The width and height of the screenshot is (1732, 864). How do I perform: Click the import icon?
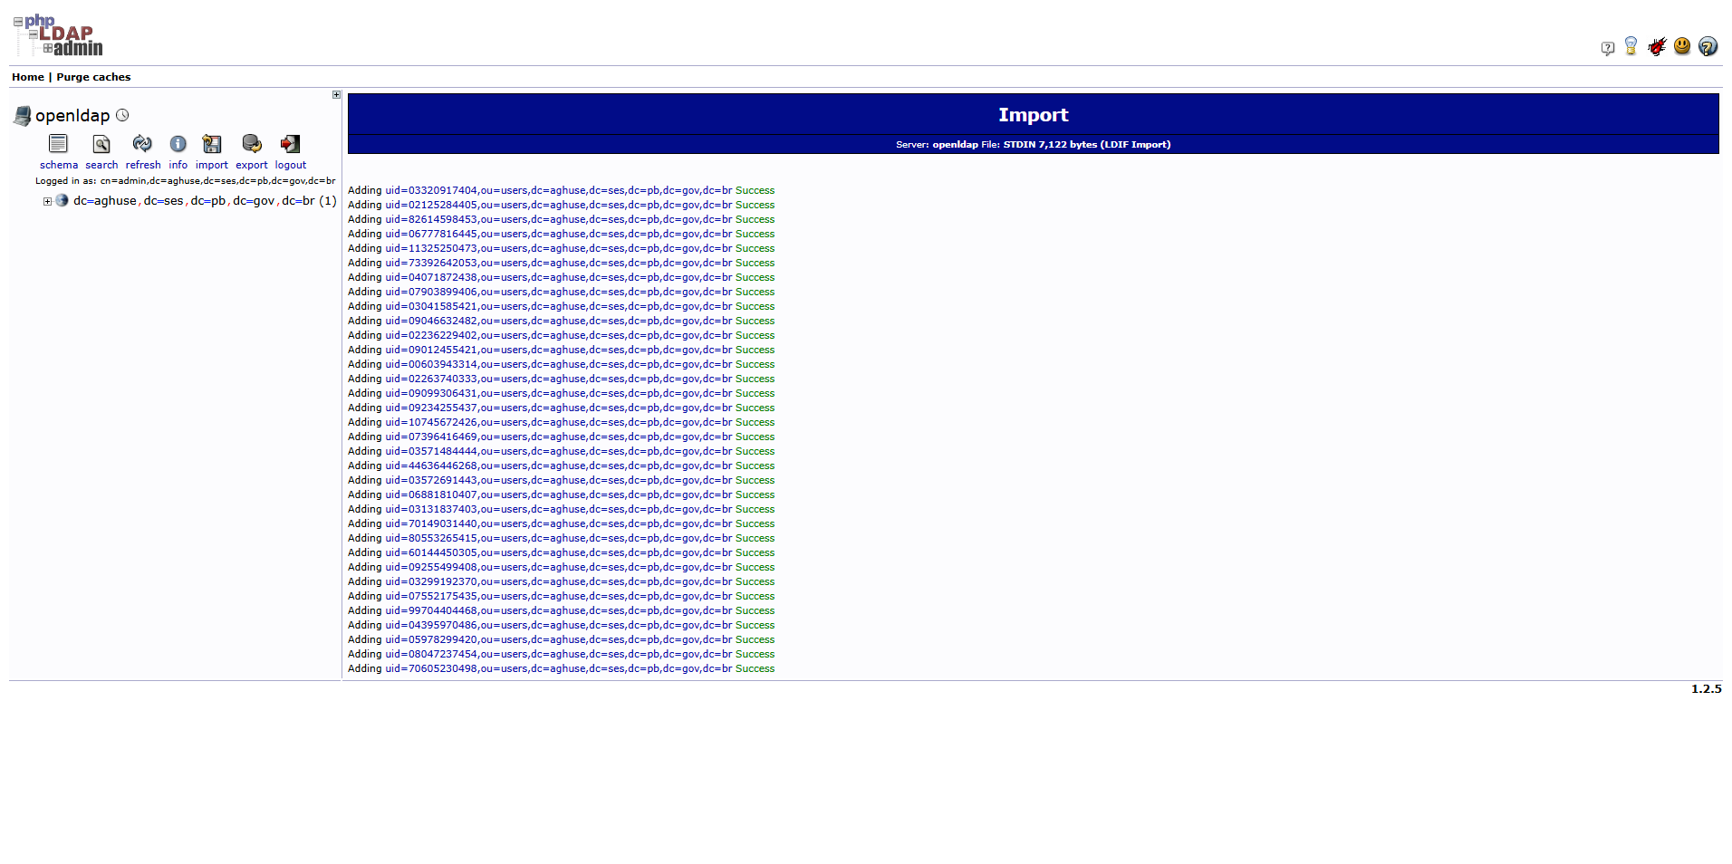tap(212, 143)
